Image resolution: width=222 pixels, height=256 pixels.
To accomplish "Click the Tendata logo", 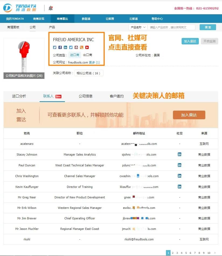I will pyautogui.click(x=20, y=8).
